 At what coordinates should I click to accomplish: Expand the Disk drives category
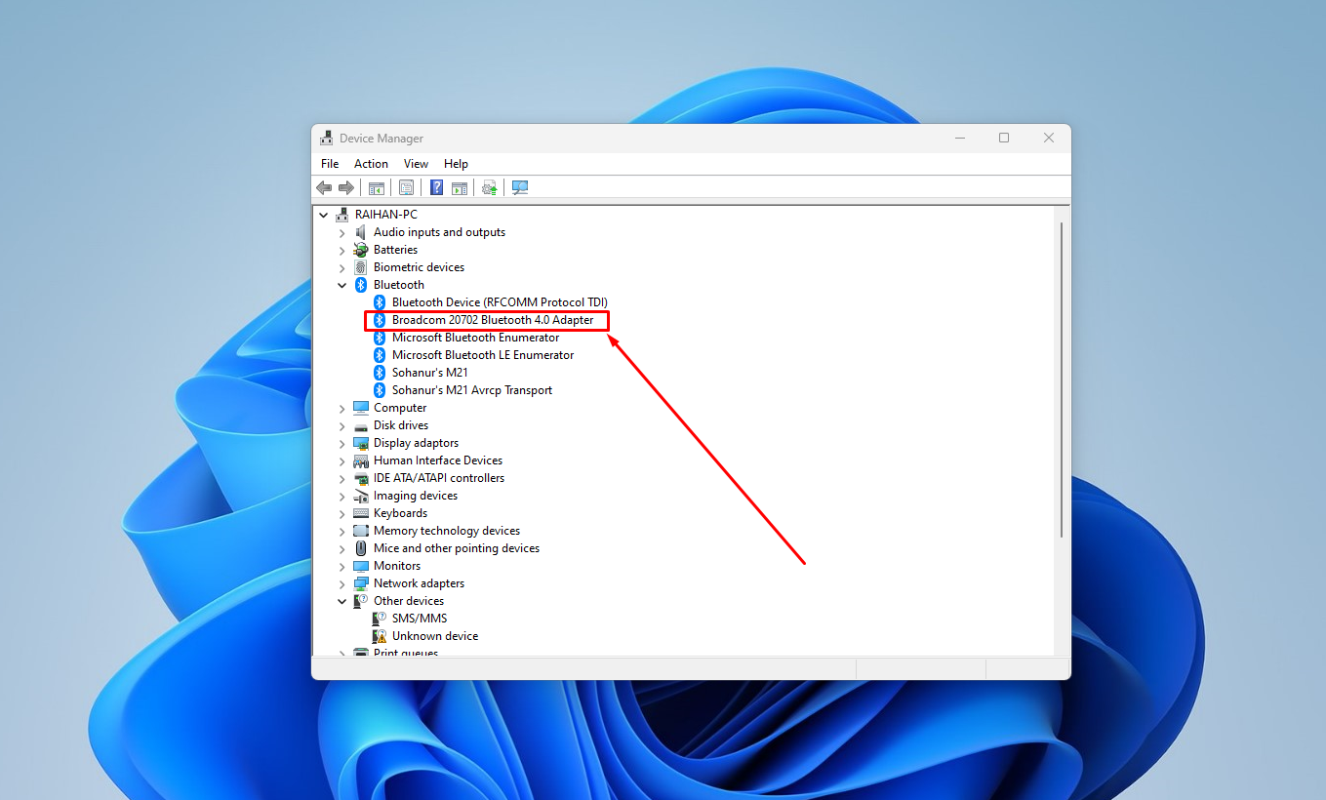(x=342, y=425)
